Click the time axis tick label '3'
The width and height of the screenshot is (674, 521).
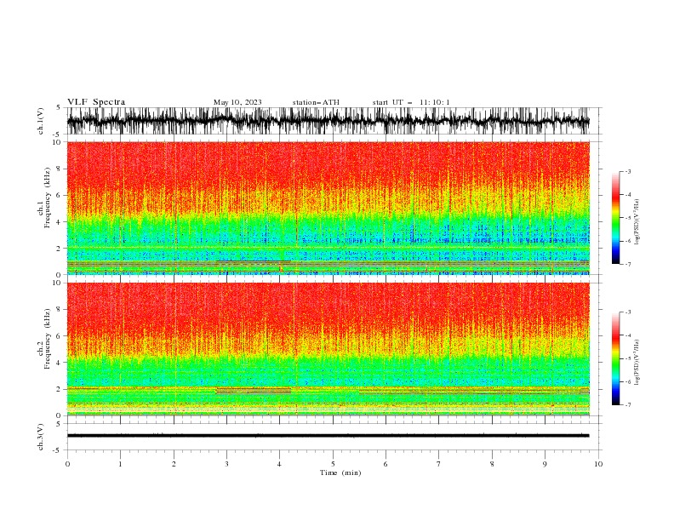click(x=226, y=464)
